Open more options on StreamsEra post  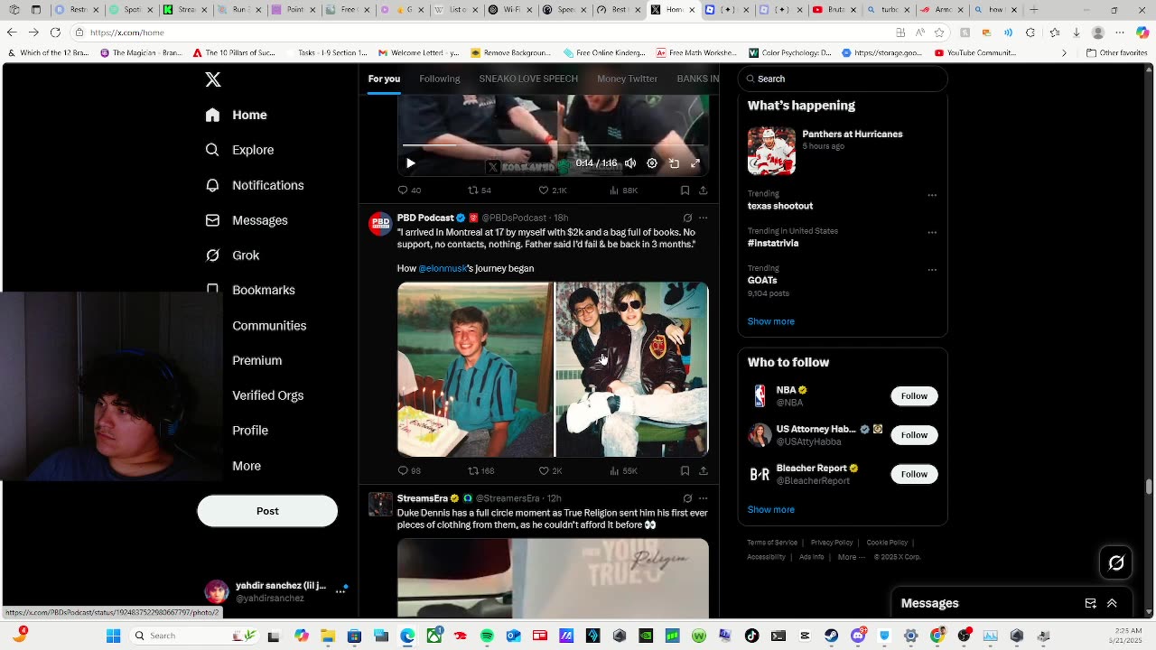704,498
